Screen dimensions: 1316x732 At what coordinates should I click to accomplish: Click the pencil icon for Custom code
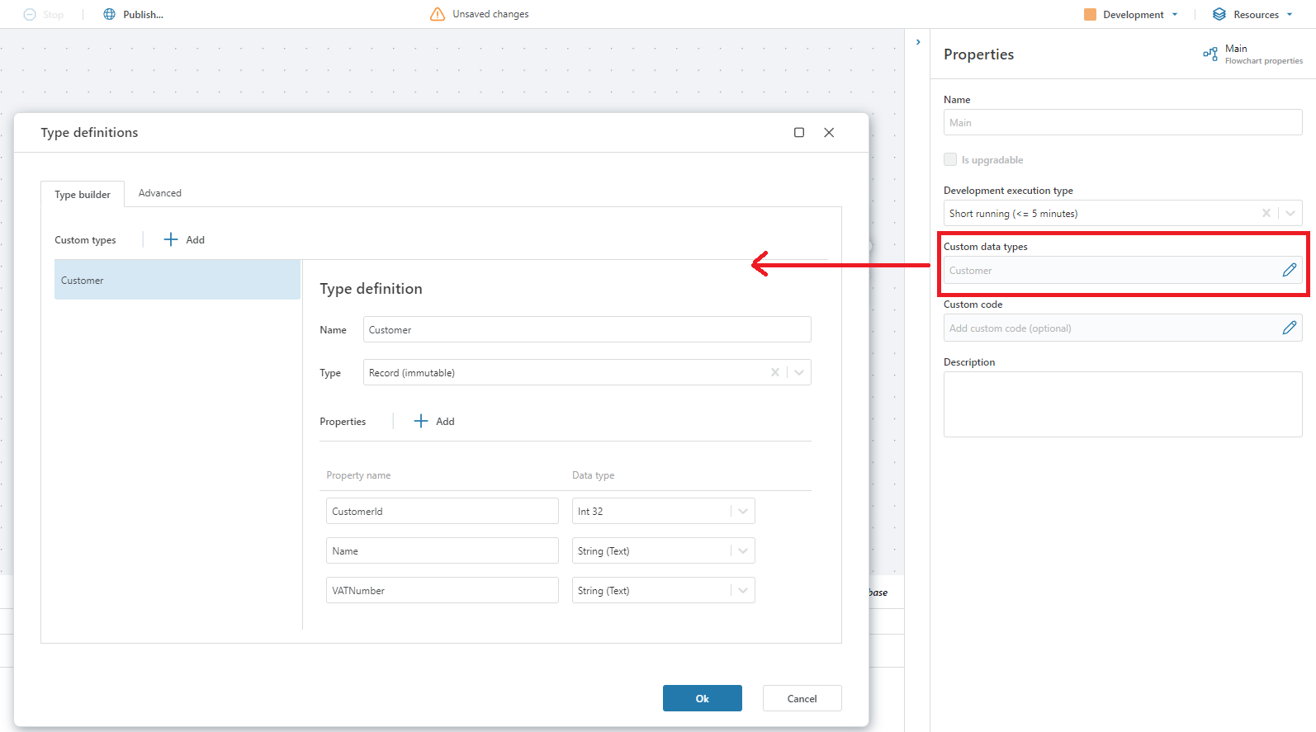[1289, 328]
